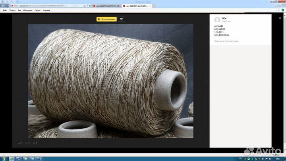Open the Файл menu
The width and height of the screenshot is (286, 161).
point(5,10)
